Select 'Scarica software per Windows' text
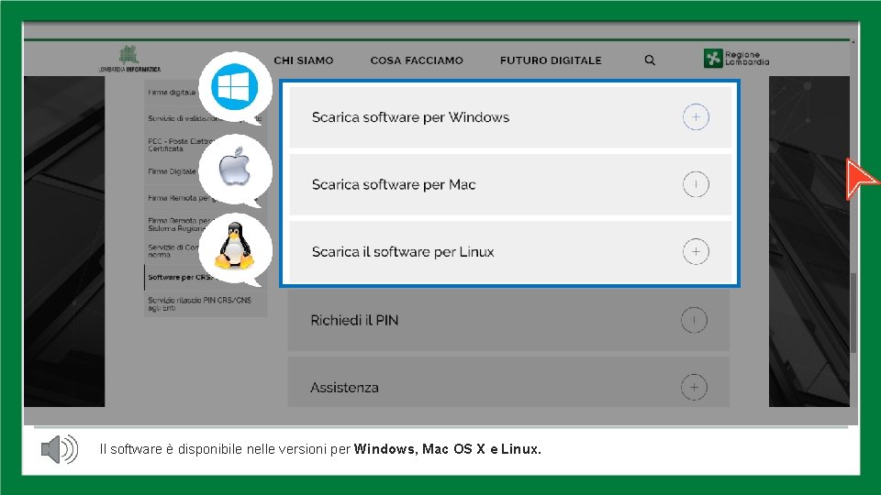Screen dimensions: 881x495 click(410, 117)
